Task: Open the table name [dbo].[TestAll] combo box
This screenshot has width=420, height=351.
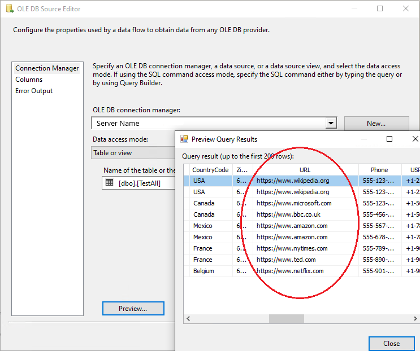Action: [x=140, y=183]
